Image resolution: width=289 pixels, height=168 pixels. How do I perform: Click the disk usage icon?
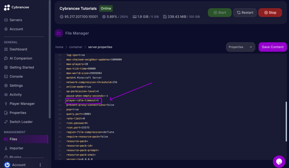pyautogui.click(x=165, y=17)
